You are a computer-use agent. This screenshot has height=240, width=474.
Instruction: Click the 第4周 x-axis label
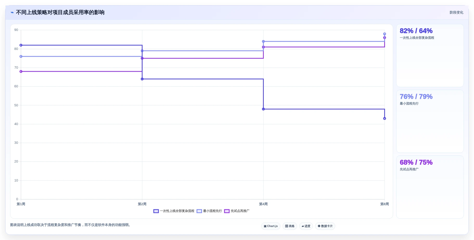click(x=263, y=204)
